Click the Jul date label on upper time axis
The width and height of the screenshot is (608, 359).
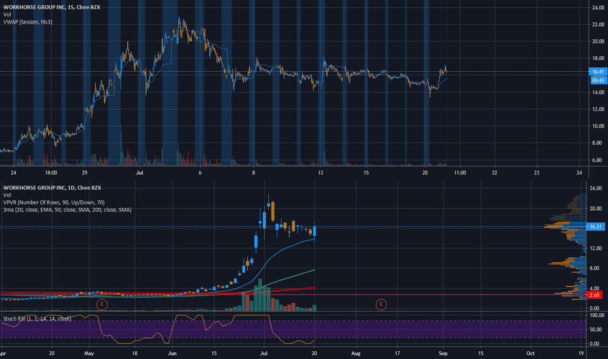140,173
